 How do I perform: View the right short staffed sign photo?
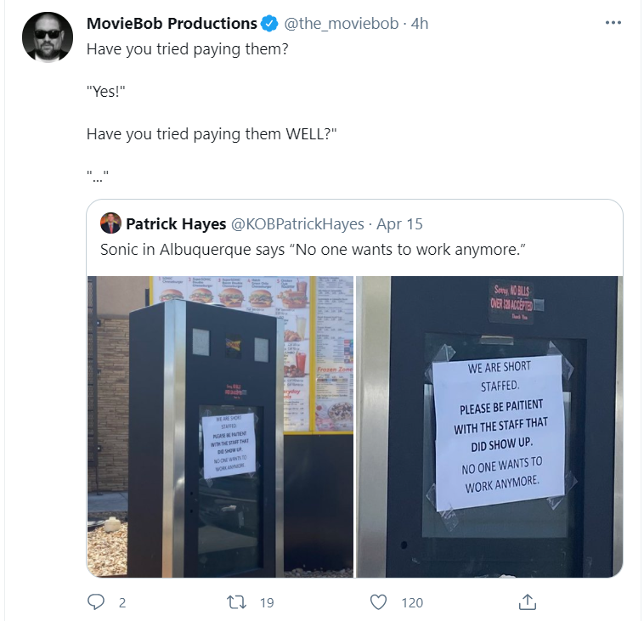(x=489, y=426)
